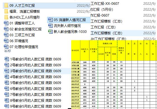Click the 隐藏的人数 table header cell
157x109 pixels.
(x=107, y=44)
